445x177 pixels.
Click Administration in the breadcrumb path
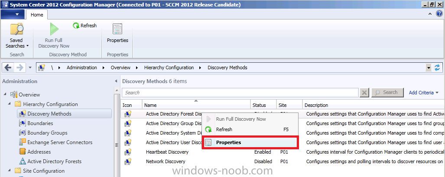(82, 68)
